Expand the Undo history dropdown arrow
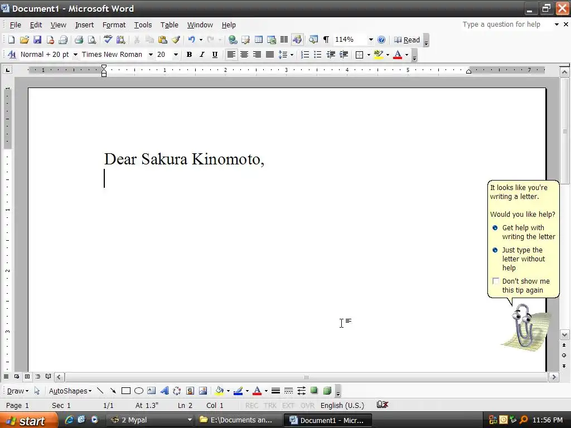 click(x=201, y=40)
